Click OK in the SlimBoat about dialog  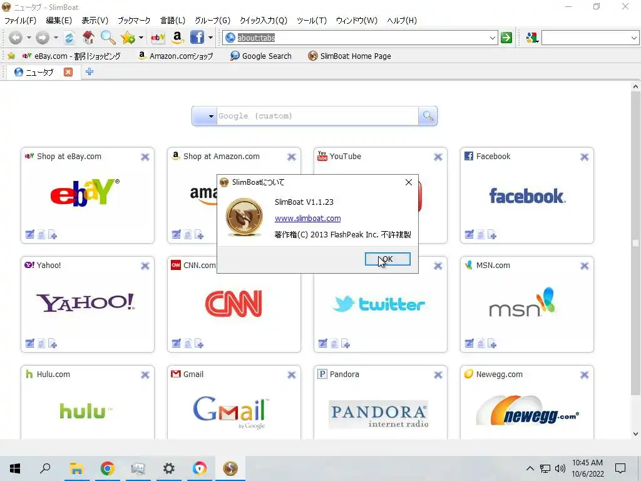pos(387,259)
